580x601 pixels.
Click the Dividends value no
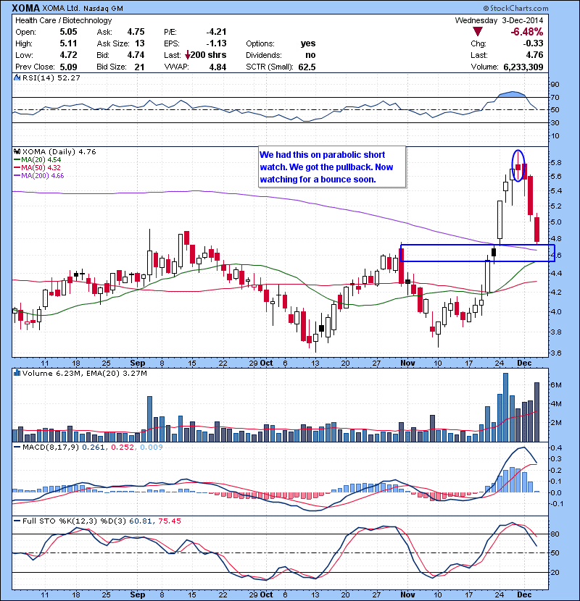point(310,55)
